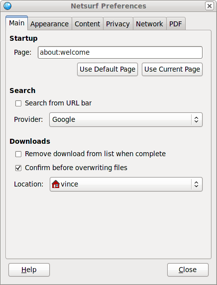Open the Content tab
The width and height of the screenshot is (217, 285).
88,24
